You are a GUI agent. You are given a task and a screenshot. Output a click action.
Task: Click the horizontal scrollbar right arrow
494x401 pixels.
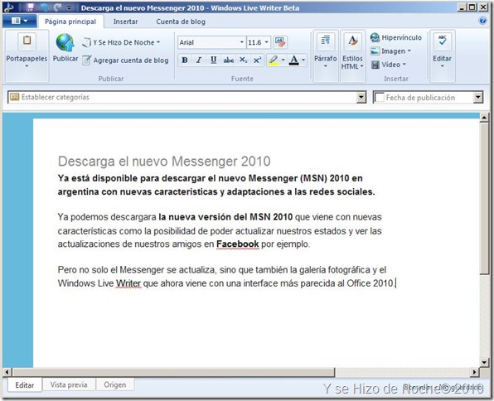click(474, 372)
